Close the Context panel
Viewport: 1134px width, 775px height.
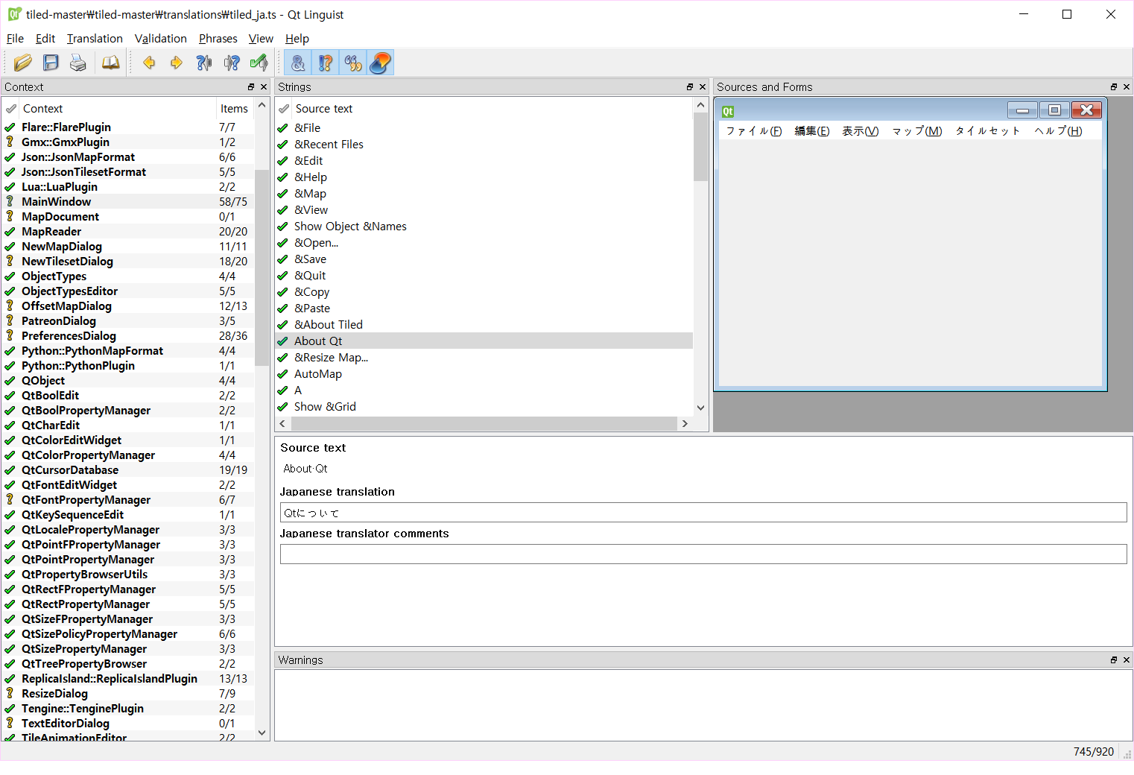click(x=264, y=87)
